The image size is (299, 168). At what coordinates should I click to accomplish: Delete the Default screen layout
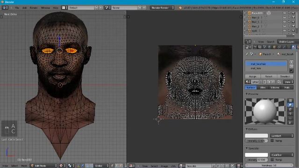click(101, 7)
